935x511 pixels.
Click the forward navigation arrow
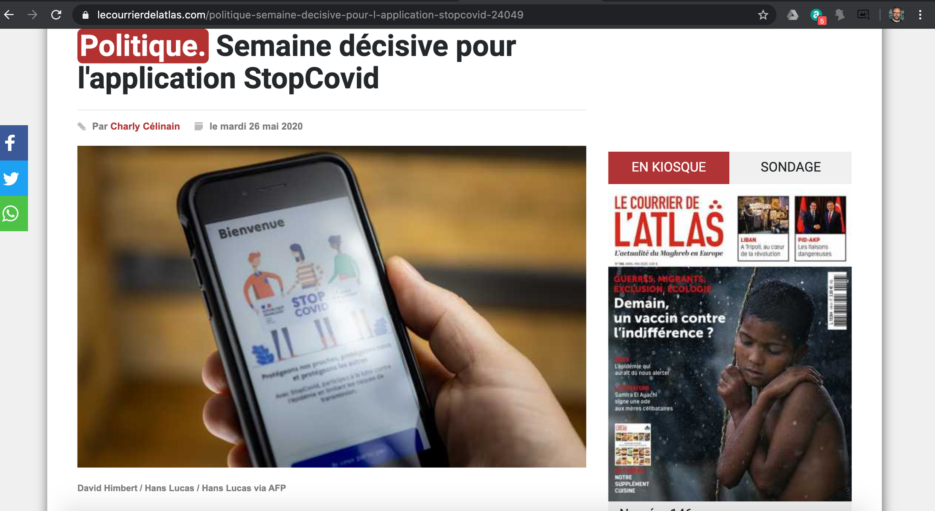(x=32, y=15)
